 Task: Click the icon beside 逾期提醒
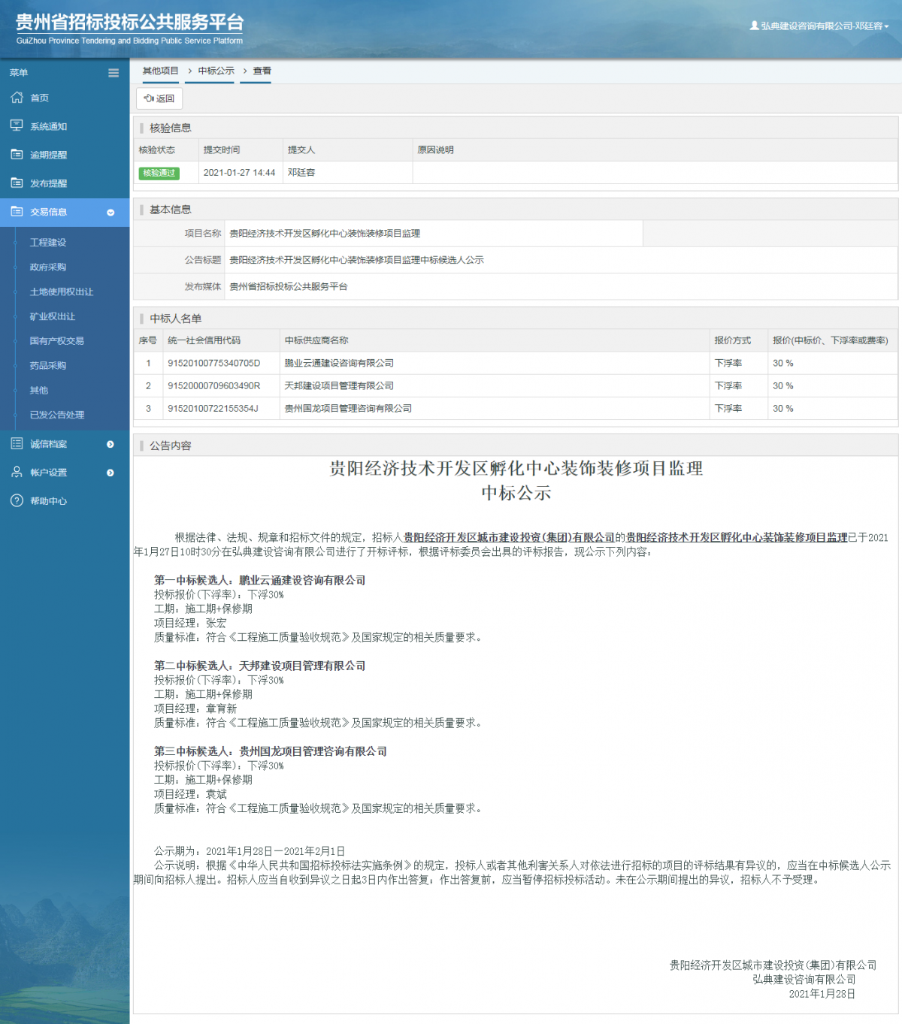[x=17, y=154]
